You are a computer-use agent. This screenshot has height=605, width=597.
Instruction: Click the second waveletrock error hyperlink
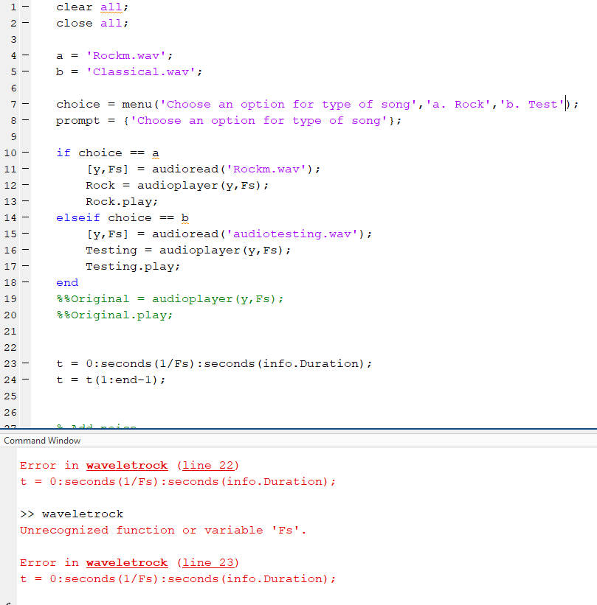pos(126,562)
